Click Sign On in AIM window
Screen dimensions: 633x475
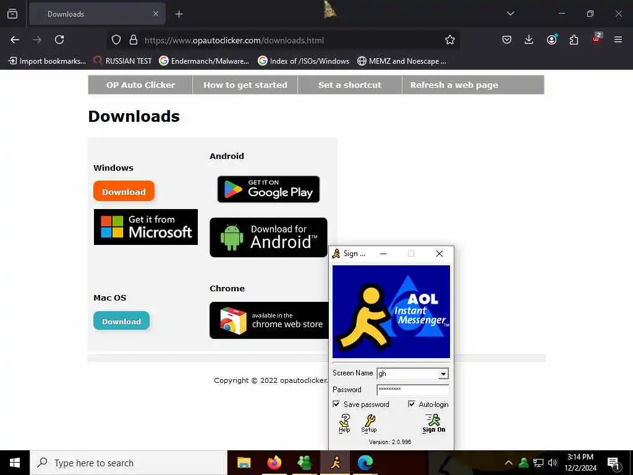pyautogui.click(x=433, y=423)
